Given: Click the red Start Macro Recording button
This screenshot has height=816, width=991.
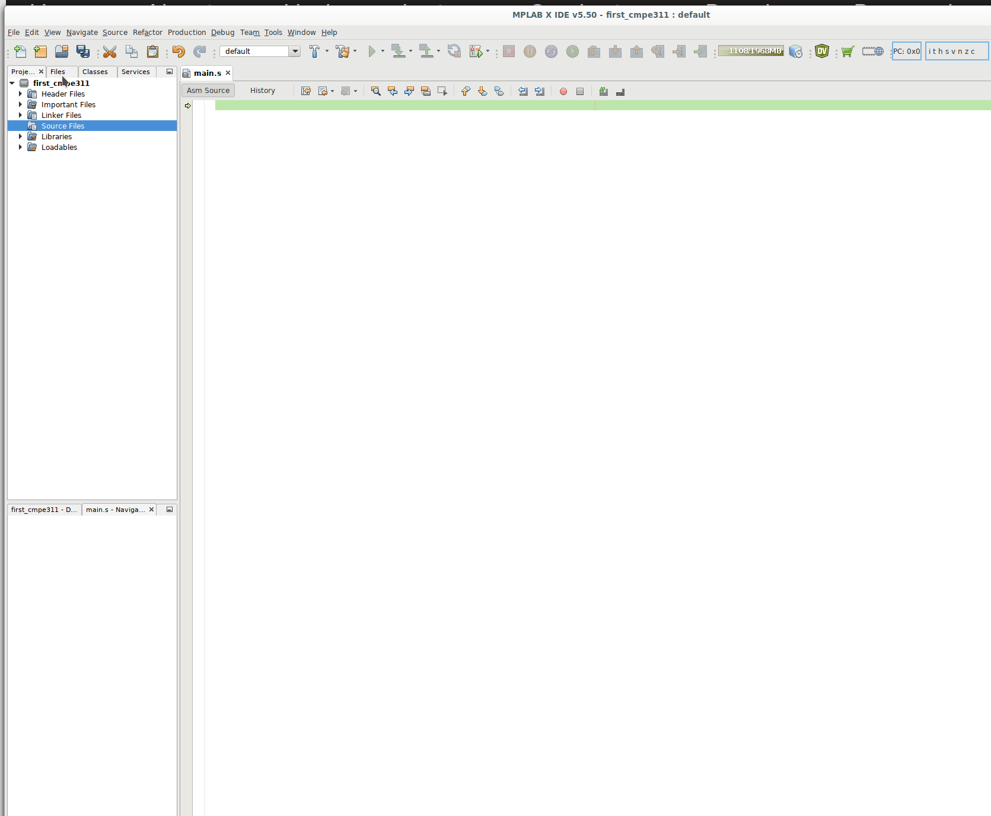Looking at the screenshot, I should pos(563,91).
